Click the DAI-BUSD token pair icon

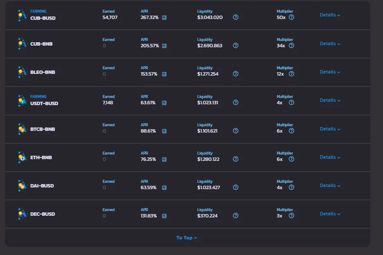point(22,186)
